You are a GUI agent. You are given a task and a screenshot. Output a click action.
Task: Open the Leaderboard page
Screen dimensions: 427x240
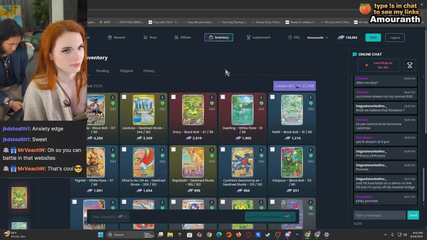tap(258, 37)
